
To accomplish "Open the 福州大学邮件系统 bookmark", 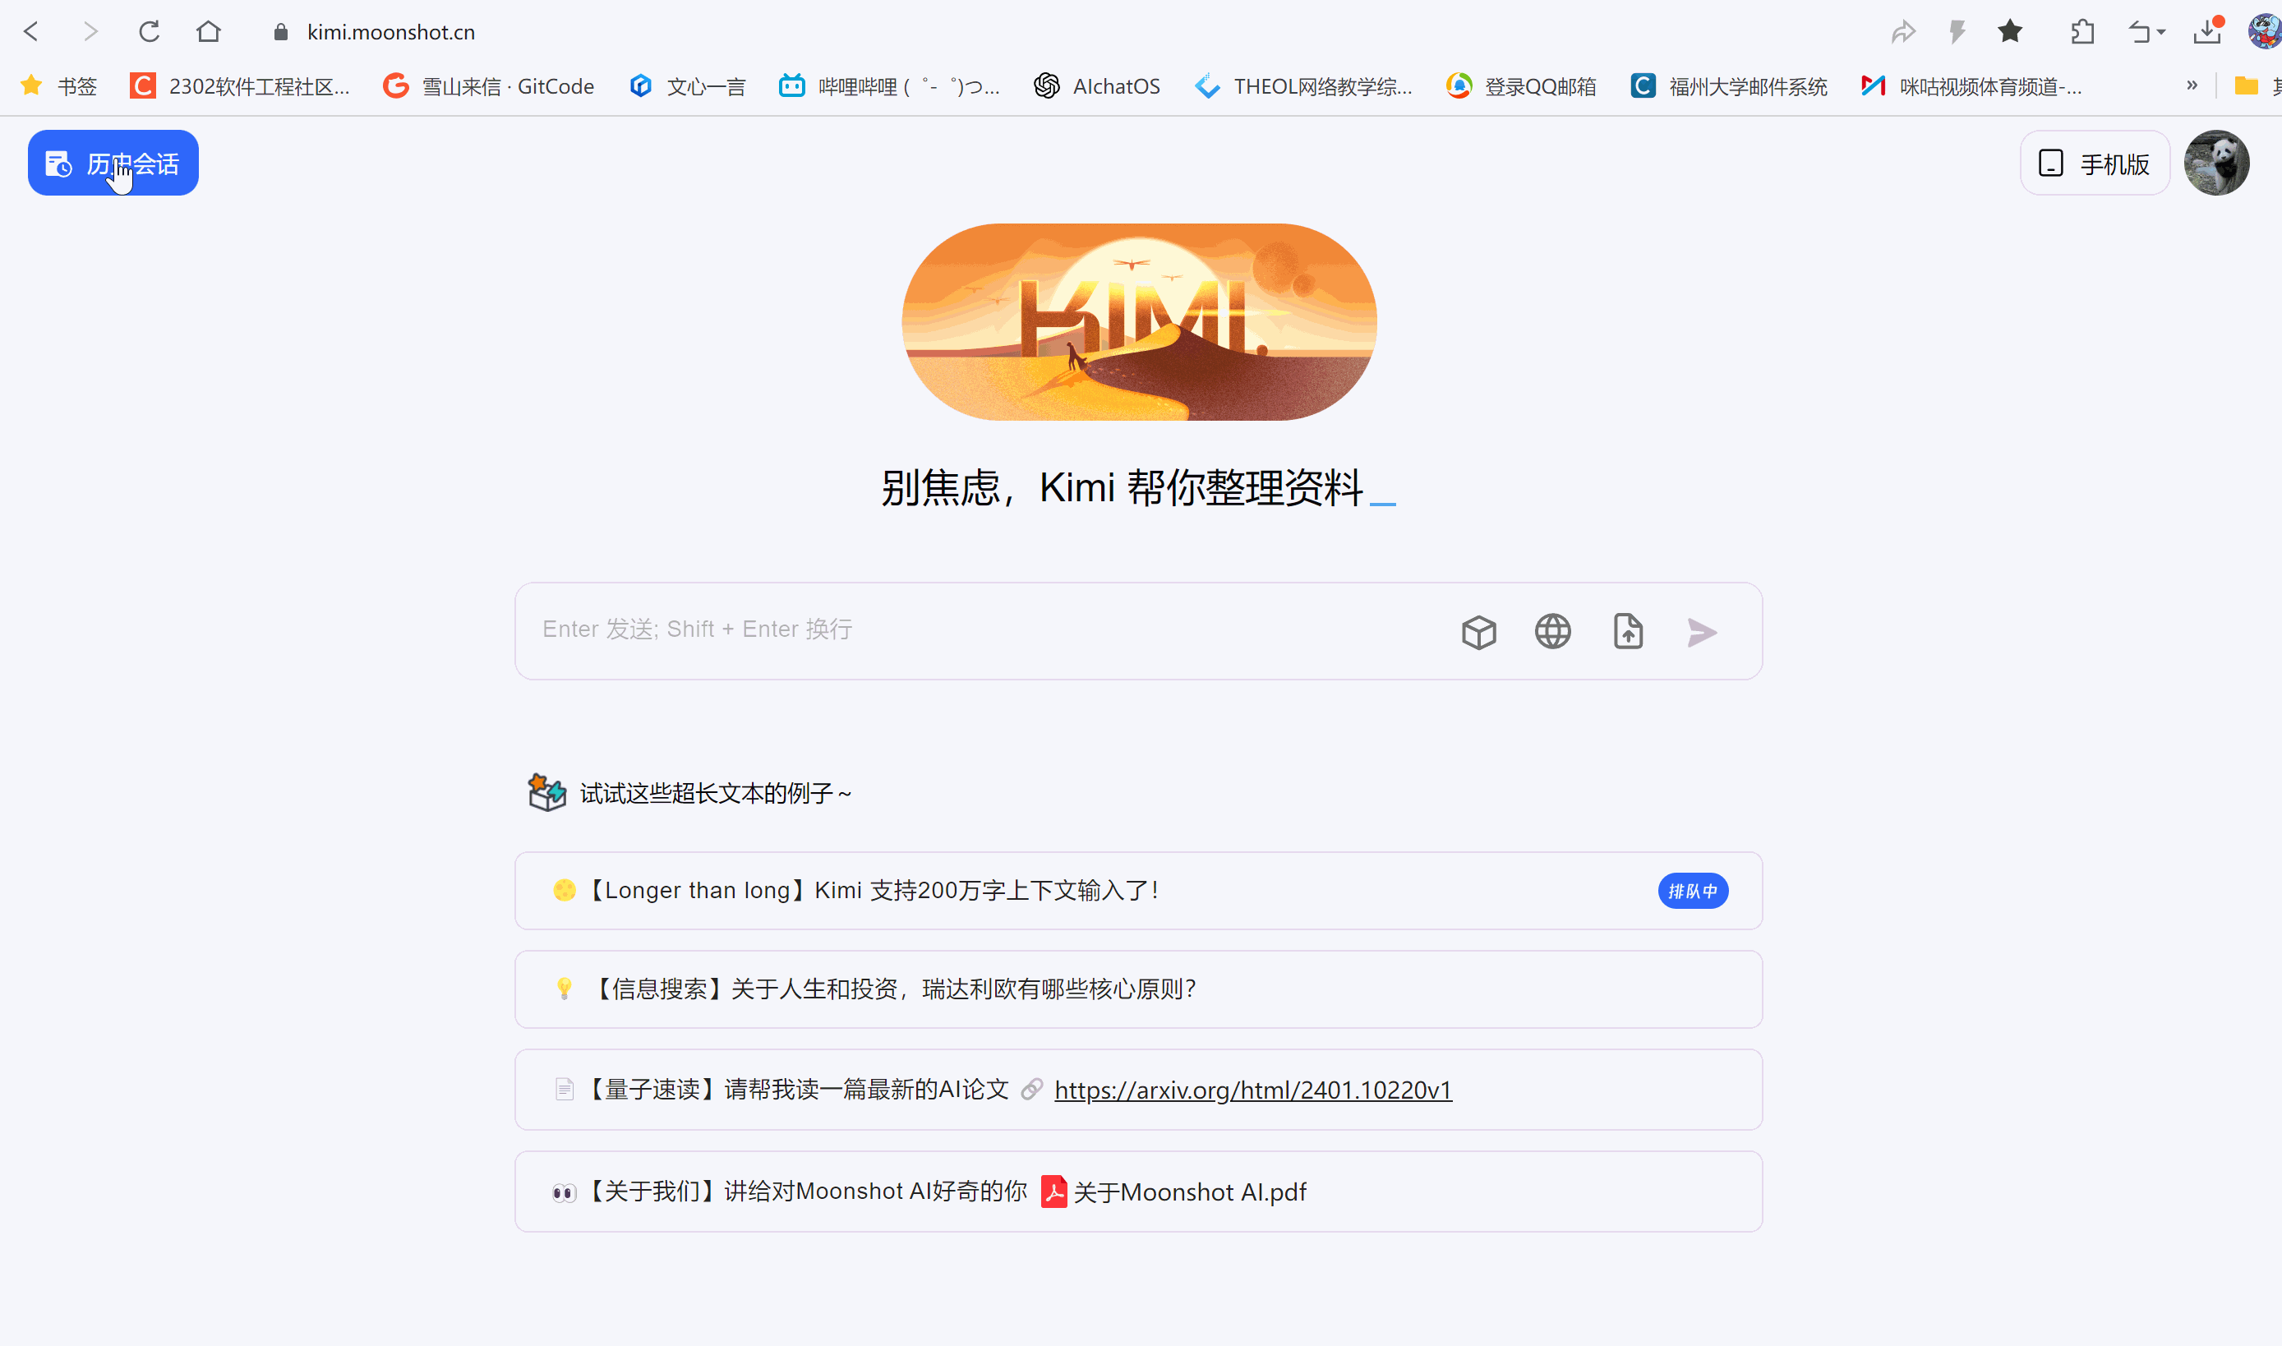I will pyautogui.click(x=1729, y=86).
